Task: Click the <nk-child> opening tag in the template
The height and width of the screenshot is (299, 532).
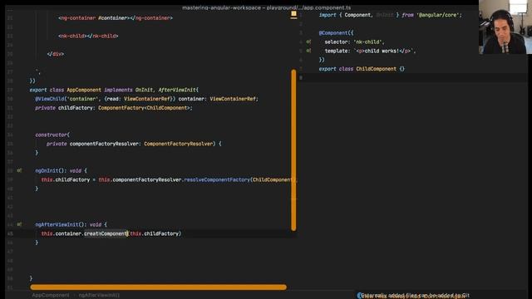Action: pos(72,36)
